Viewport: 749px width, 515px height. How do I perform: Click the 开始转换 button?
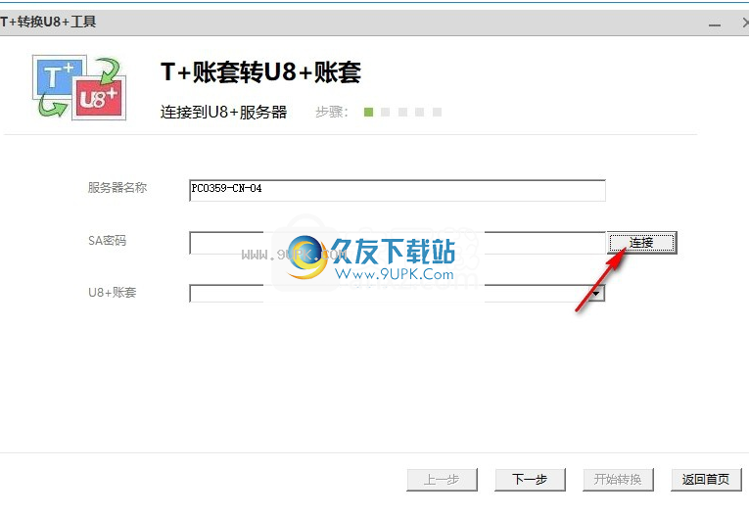click(x=618, y=479)
